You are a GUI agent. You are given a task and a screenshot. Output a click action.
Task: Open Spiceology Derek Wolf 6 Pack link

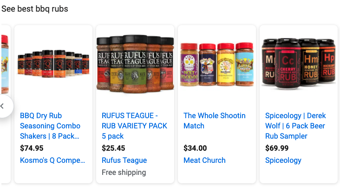pyautogui.click(x=295, y=126)
